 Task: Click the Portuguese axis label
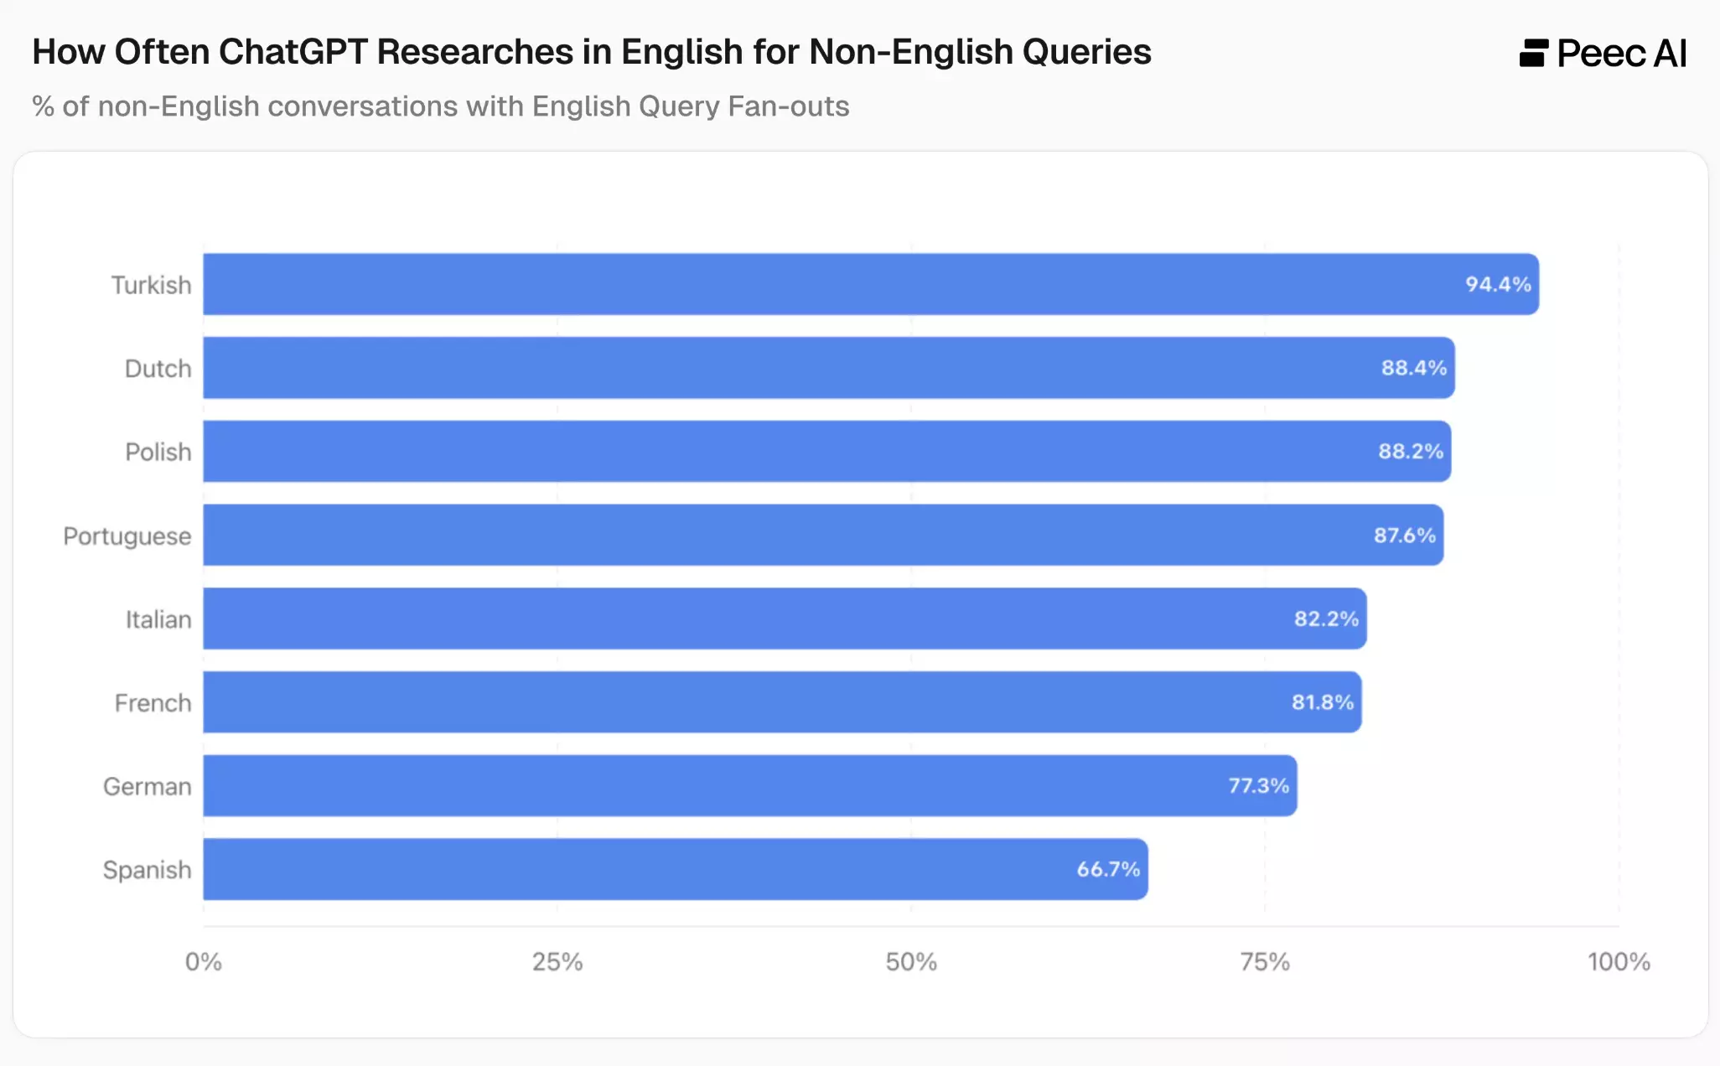pos(127,536)
